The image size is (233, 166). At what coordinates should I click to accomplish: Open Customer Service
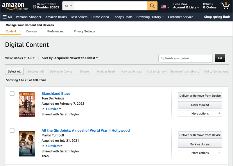pos(180,17)
